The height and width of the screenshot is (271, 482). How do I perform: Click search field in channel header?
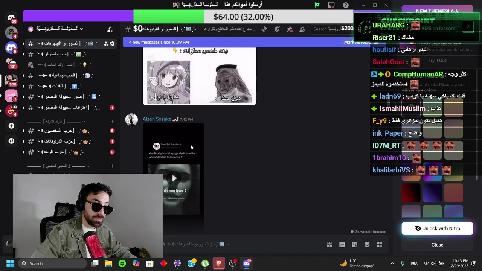coord(331,29)
